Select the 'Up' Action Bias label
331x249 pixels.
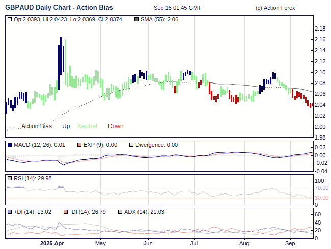(x=66, y=126)
